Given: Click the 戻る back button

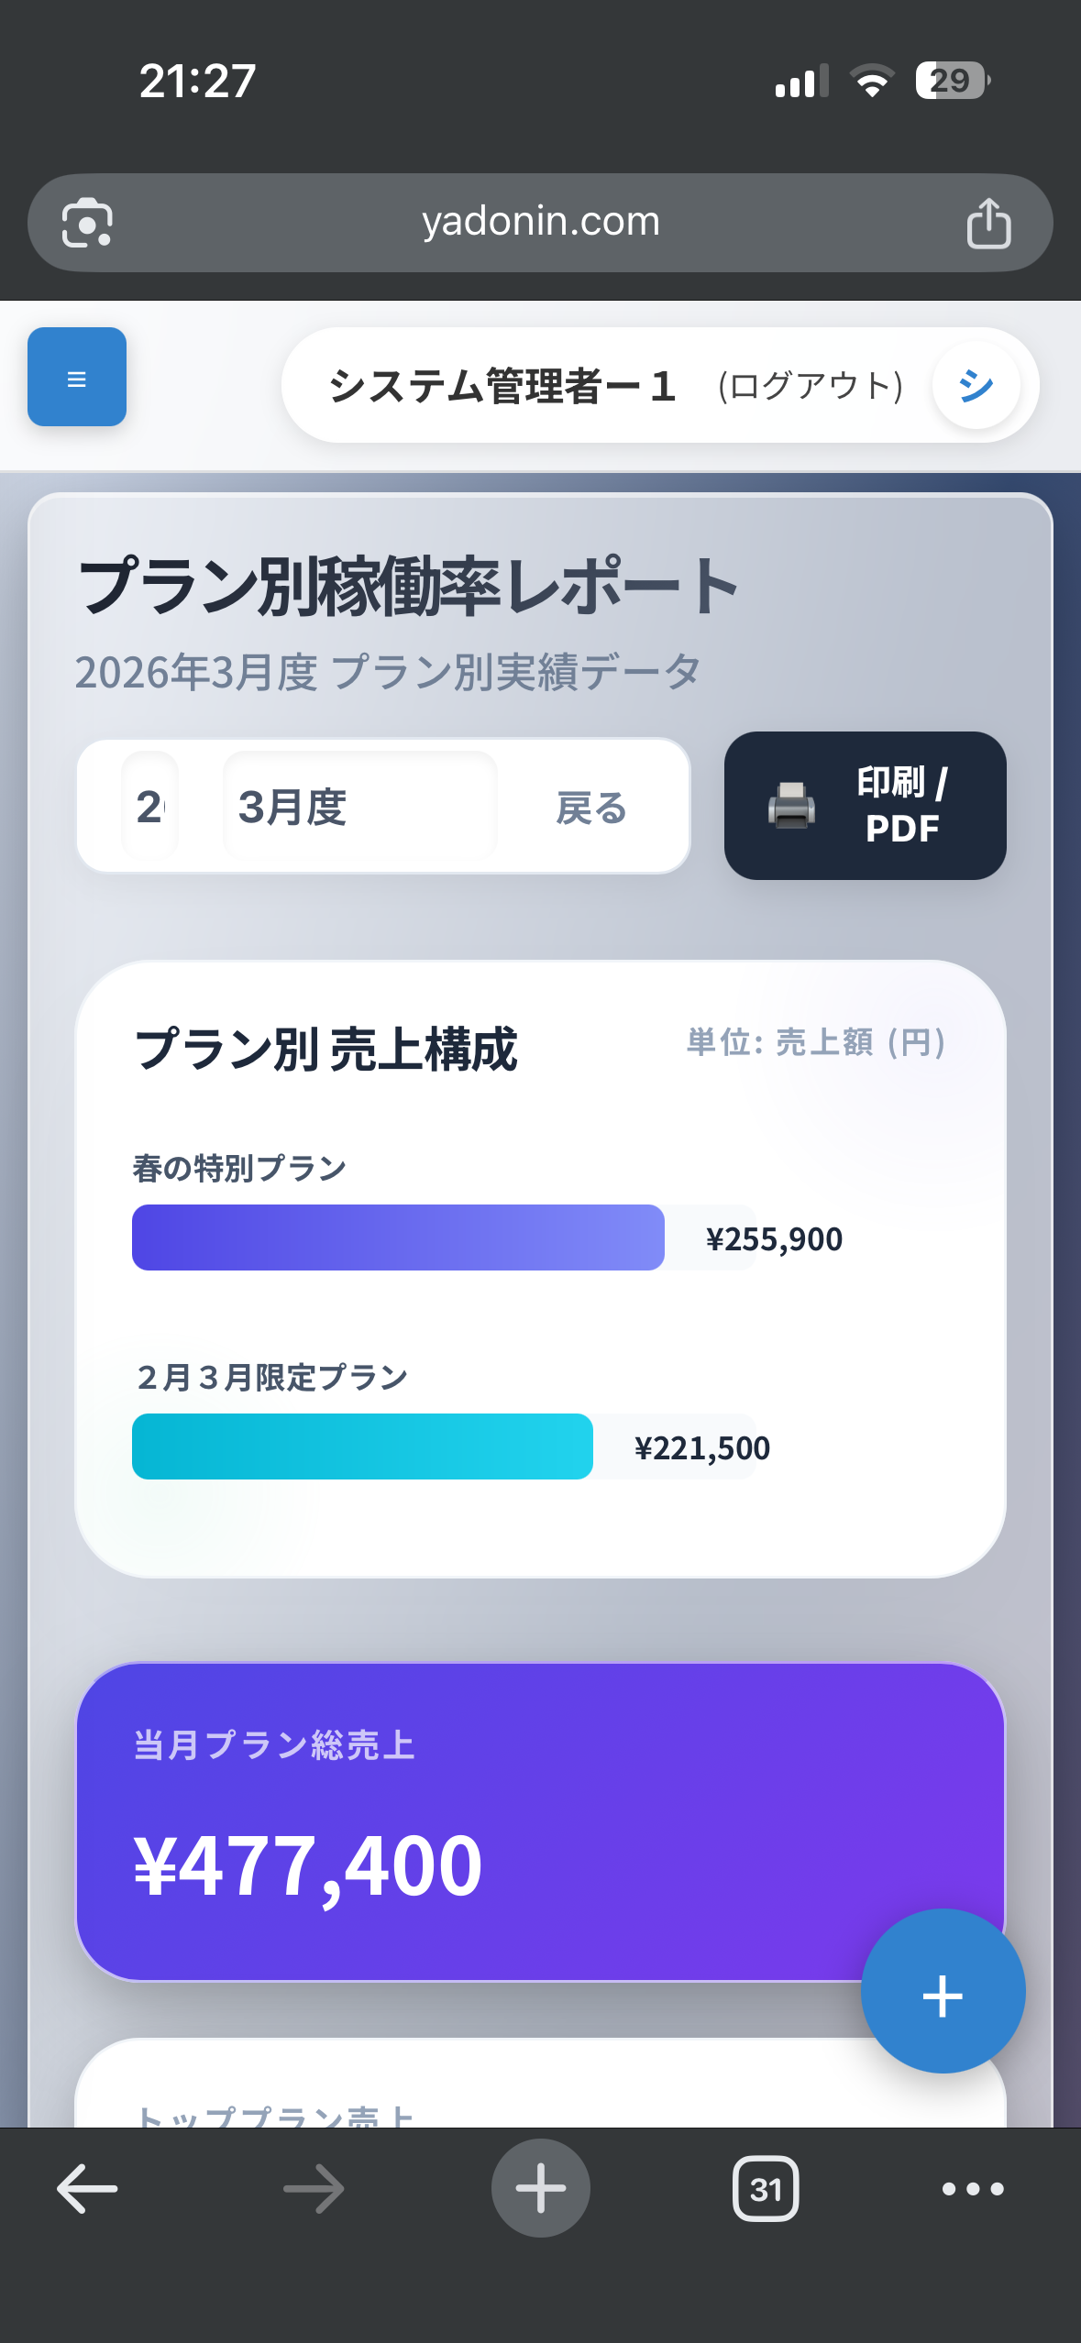Looking at the screenshot, I should tap(591, 808).
